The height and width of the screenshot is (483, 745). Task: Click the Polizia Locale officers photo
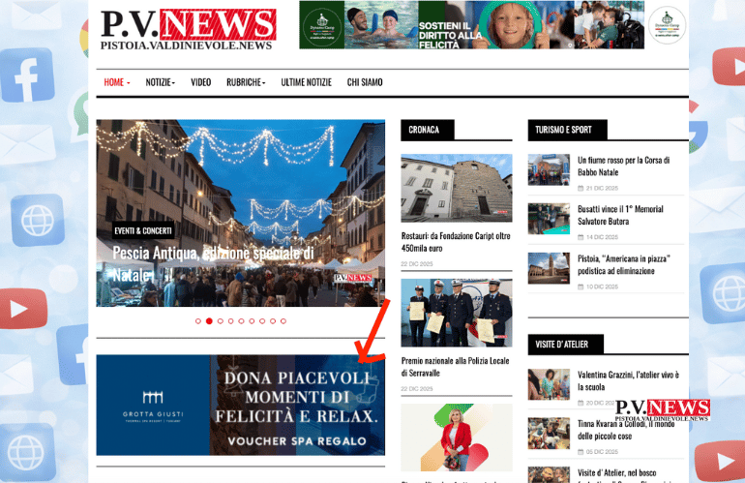[456, 313]
